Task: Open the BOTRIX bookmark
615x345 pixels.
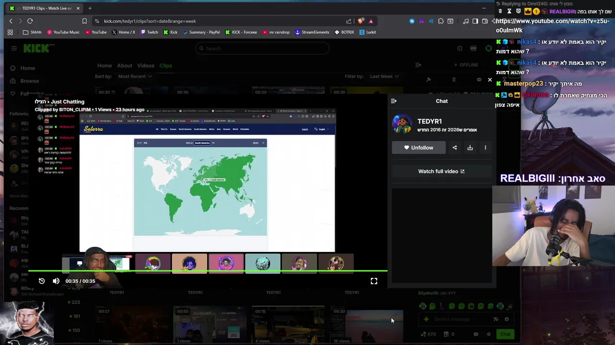Action: (344, 32)
